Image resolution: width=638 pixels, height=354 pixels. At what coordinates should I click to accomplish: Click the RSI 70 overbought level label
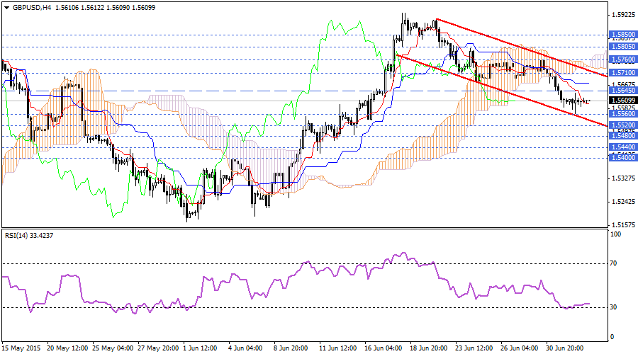[x=613, y=263]
